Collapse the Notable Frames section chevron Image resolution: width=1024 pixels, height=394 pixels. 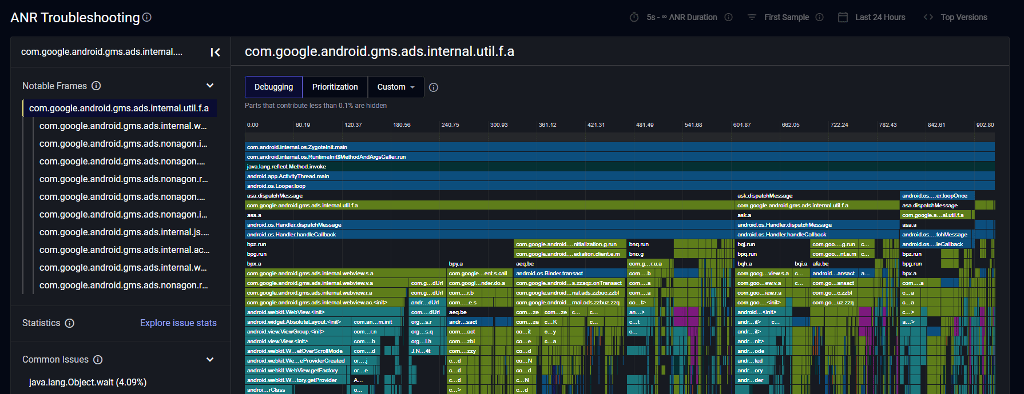(210, 86)
